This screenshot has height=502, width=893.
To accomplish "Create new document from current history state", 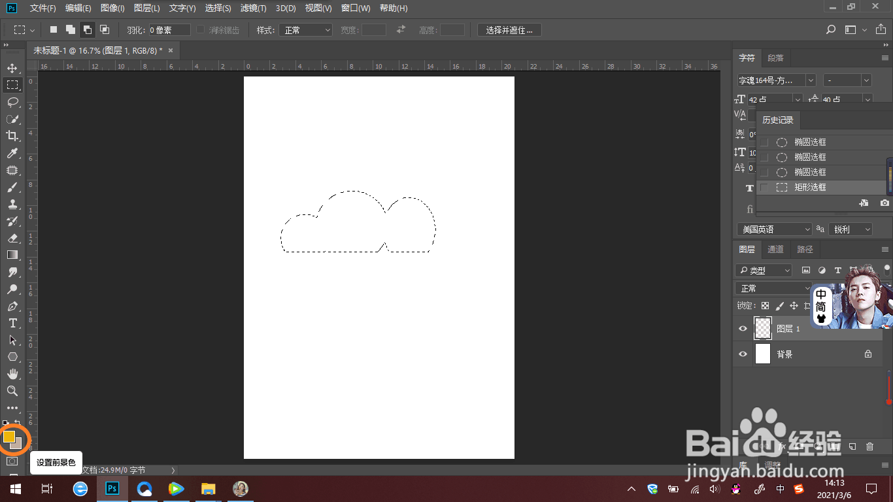I will [864, 203].
